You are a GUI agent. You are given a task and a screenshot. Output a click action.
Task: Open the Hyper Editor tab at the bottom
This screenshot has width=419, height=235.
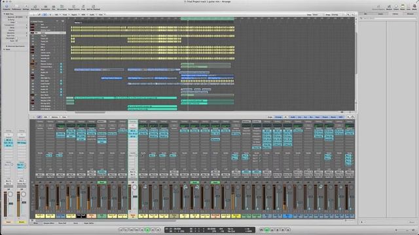89,223
